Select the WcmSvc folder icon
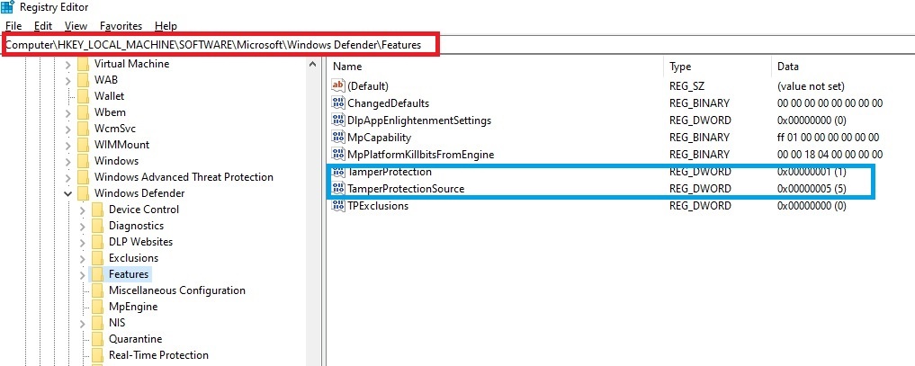Viewport: 915px width, 366px height. 84,129
